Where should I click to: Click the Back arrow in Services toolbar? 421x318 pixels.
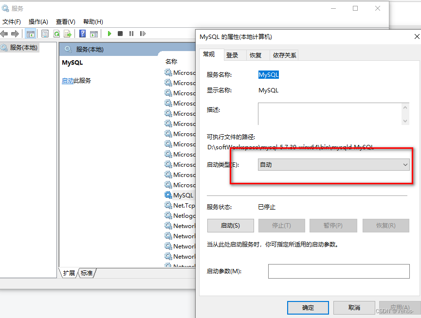[x=4, y=34]
